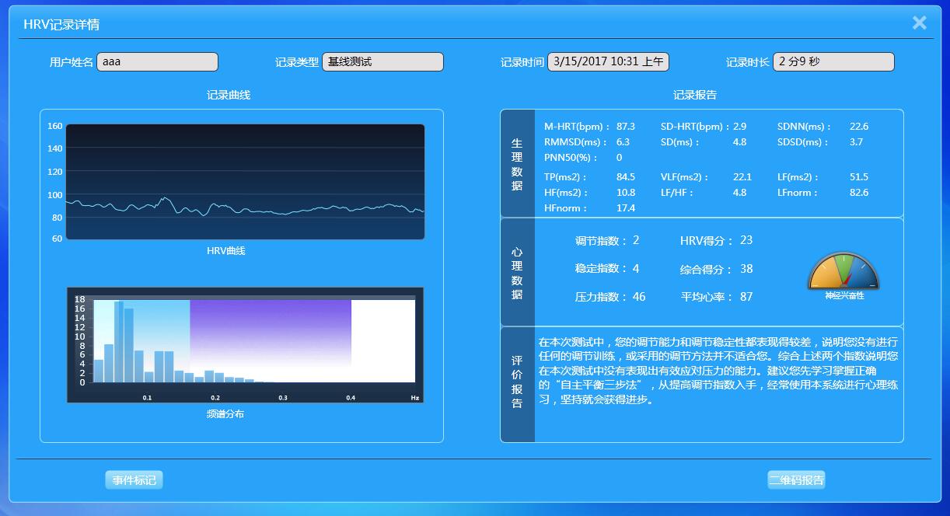950x516 pixels.
Task: Open the 二维码报告 button
Action: click(796, 480)
